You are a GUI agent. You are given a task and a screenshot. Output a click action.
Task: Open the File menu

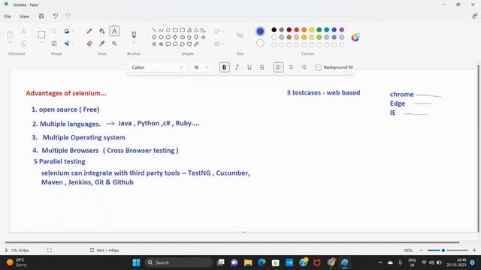pos(8,16)
